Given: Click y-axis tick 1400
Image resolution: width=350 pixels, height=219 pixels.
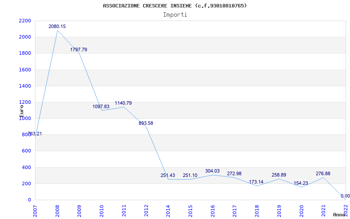Looking at the screenshot, I should [25, 86].
